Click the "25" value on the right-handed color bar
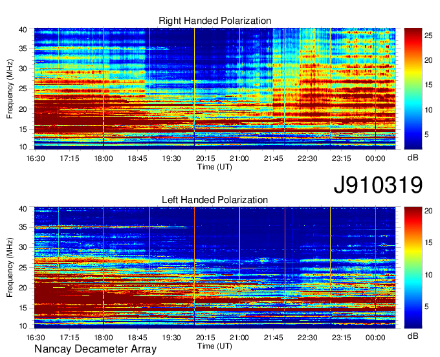The width and height of the screenshot is (440, 357). click(x=428, y=36)
